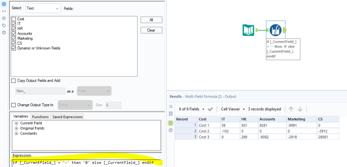Click the checkmark apply icon in Results toolbar

click(x=210, y=109)
